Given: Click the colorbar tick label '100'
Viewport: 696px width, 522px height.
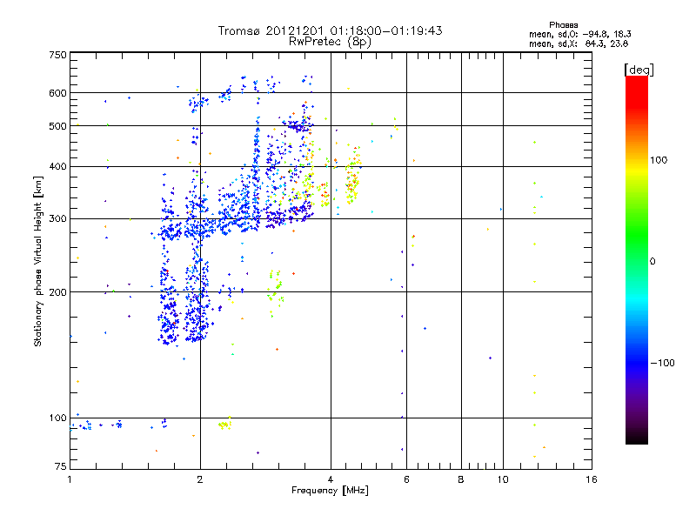Looking at the screenshot, I should tap(659, 160).
